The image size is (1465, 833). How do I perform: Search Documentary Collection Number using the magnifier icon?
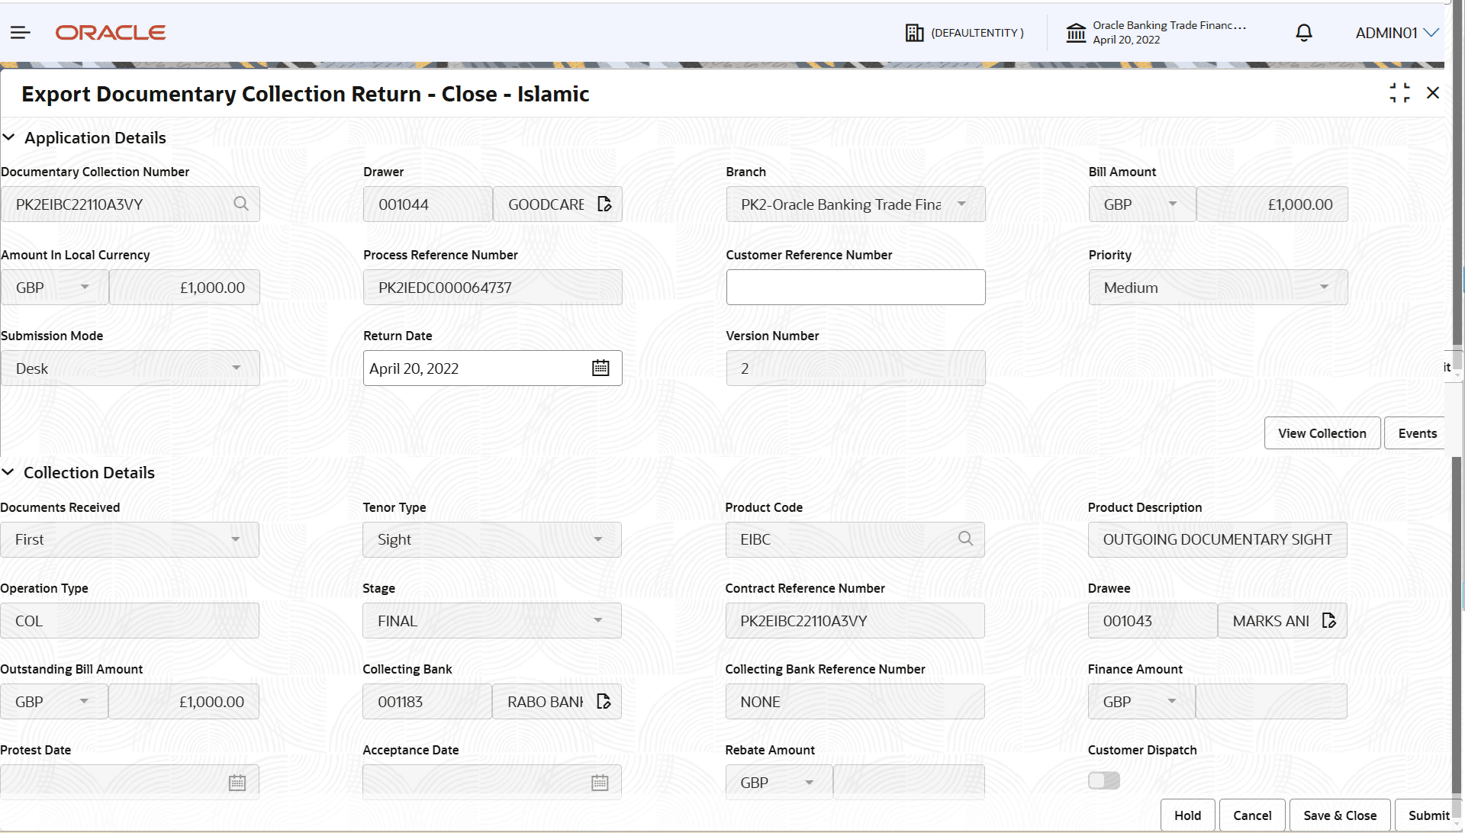pos(241,204)
